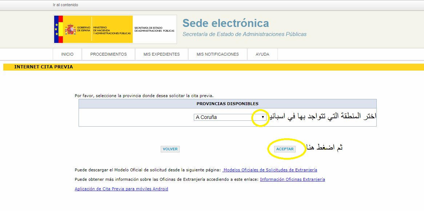Image resolution: width=424 pixels, height=211 pixels.
Task: Click the Secretaría de Estado logo panel
Action: pyautogui.click(x=154, y=29)
